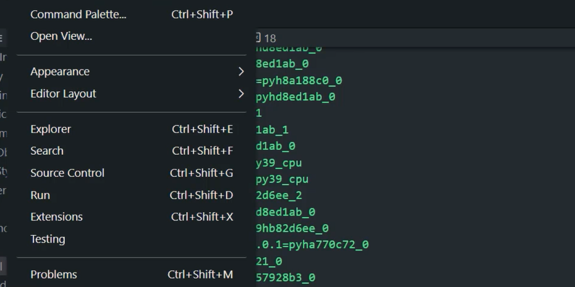Click the '57928b3_0' text line
The width and height of the screenshot is (575, 287).
coord(286,278)
